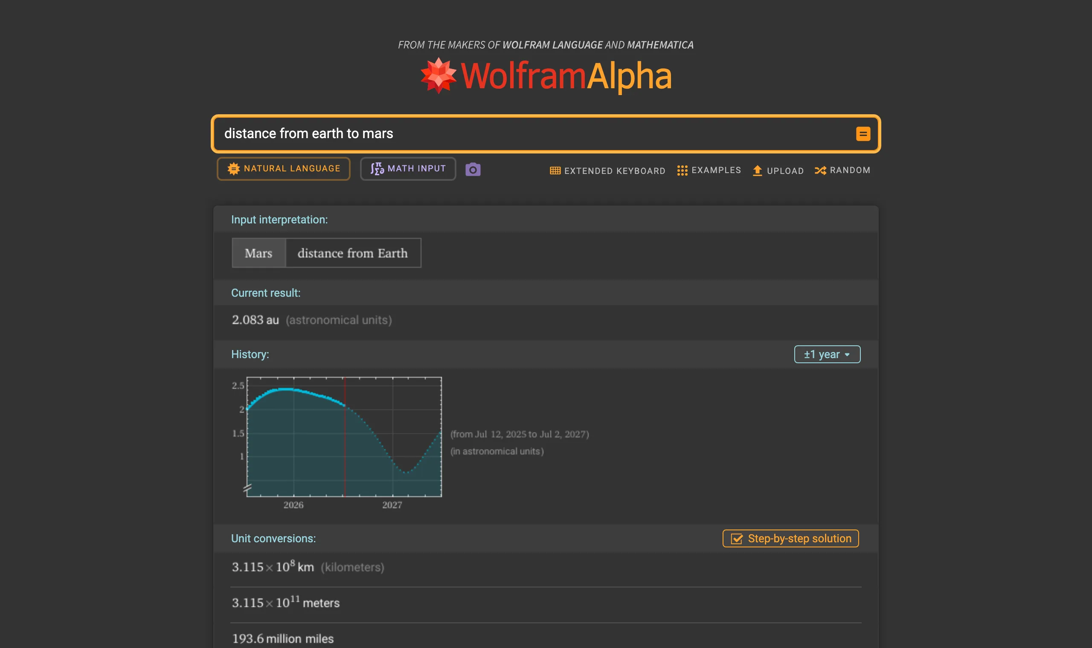Screen dimensions: 1092x648
Task: Click the WolframAlpha spikey logo
Action: tap(438, 75)
